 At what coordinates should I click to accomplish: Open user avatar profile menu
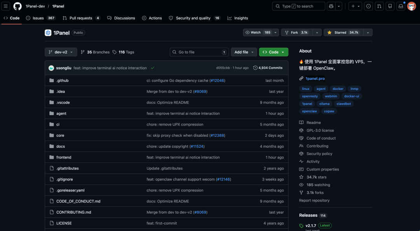click(x=411, y=6)
